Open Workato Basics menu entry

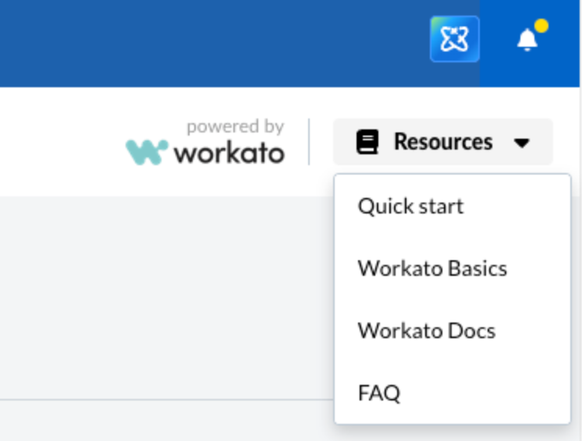tap(432, 269)
